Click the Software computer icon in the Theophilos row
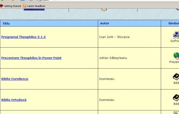 pos(176,35)
